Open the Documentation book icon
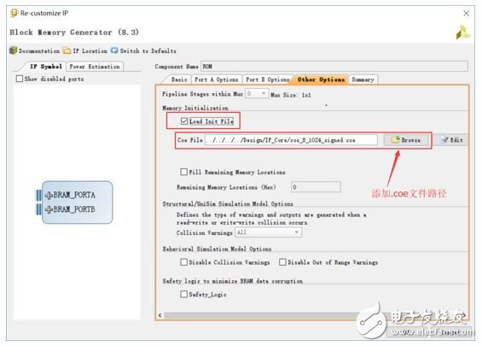Image resolution: width=482 pixels, height=346 pixels. pos(13,50)
